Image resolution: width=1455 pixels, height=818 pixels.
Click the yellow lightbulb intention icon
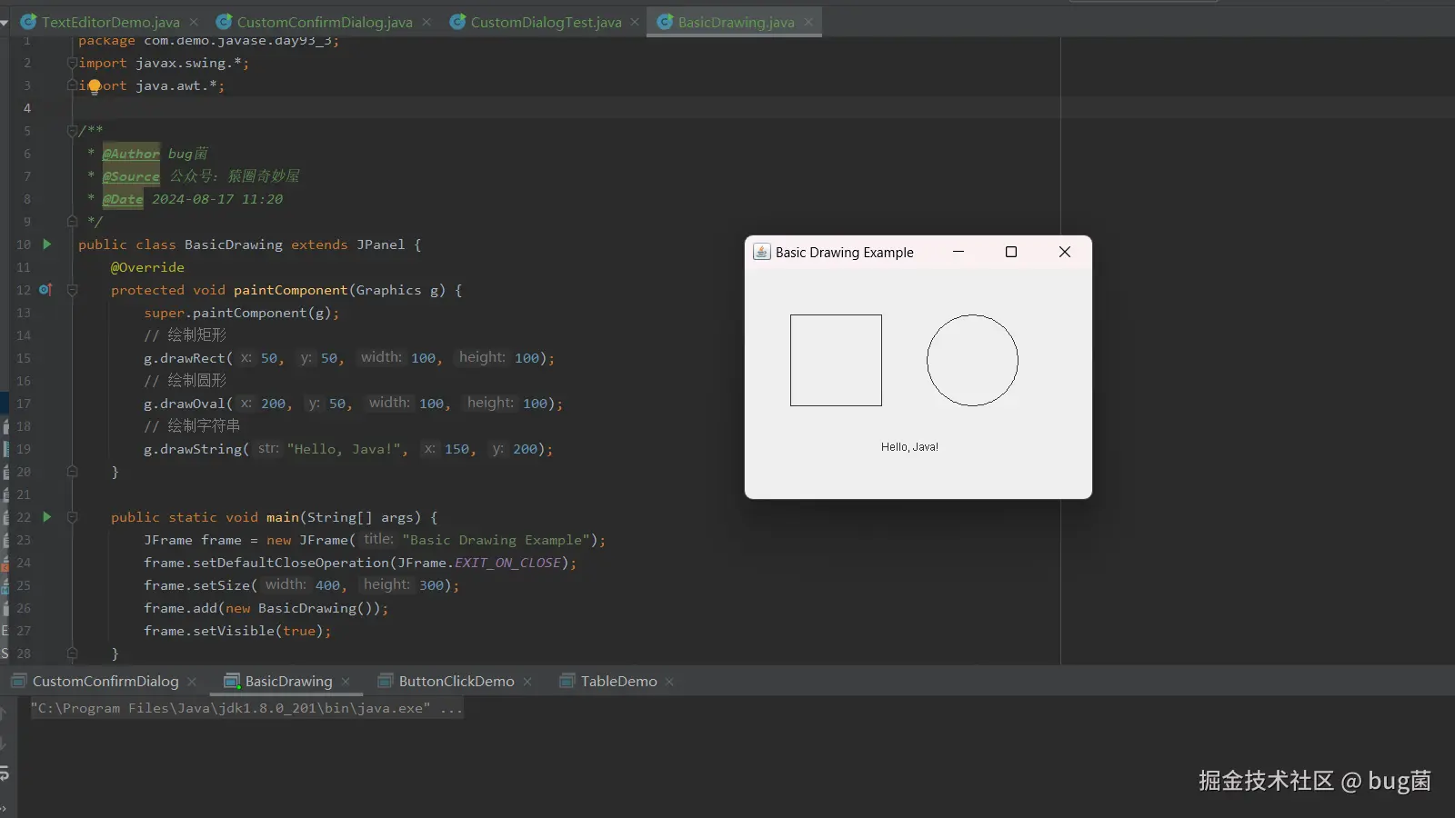pos(94,86)
